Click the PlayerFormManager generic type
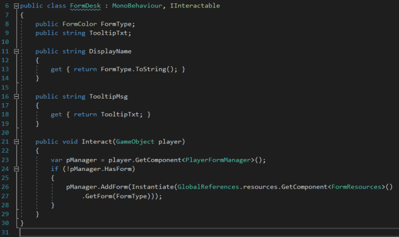This screenshot has width=399, height=237. pos(220,160)
